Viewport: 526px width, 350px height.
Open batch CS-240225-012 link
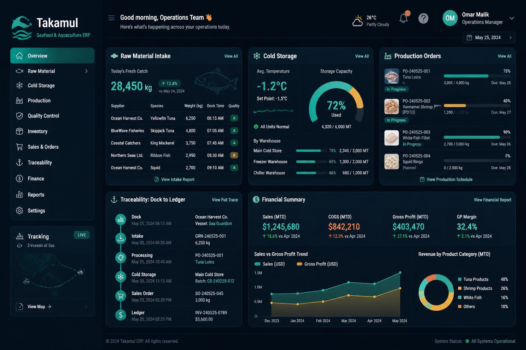click(x=221, y=281)
